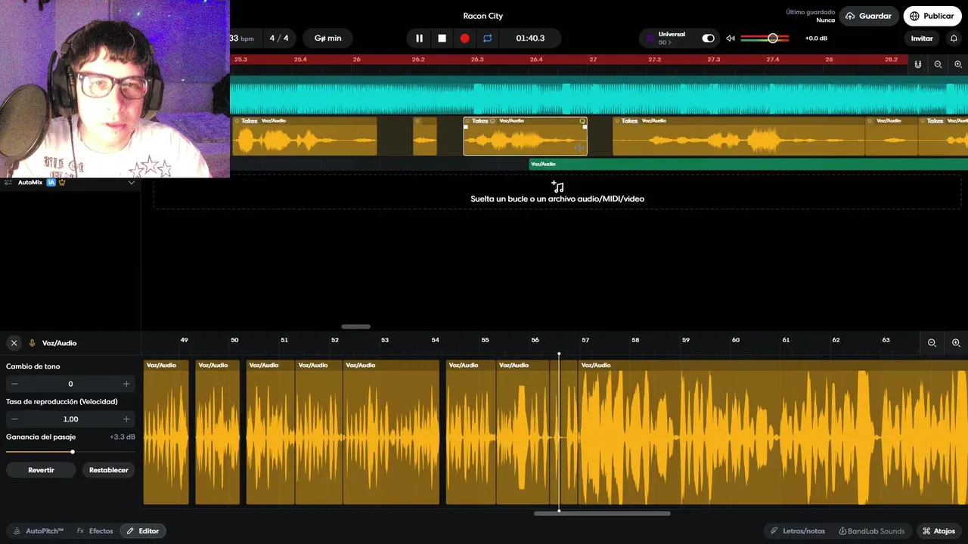Click the crown icon beside AutoMix

pos(62,182)
